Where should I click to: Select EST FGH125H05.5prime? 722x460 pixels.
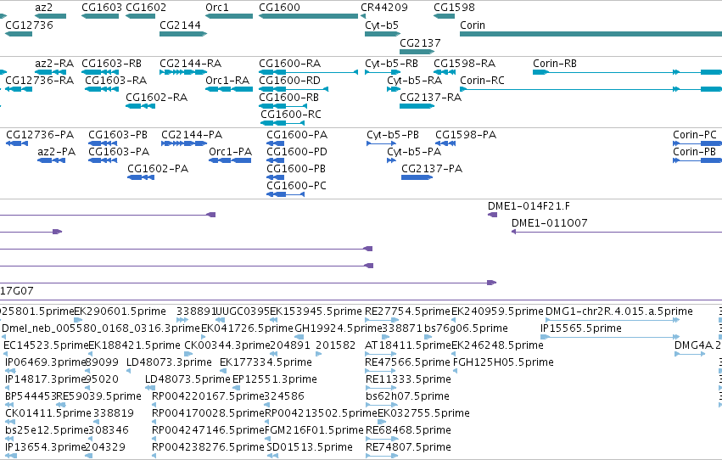[x=456, y=371]
